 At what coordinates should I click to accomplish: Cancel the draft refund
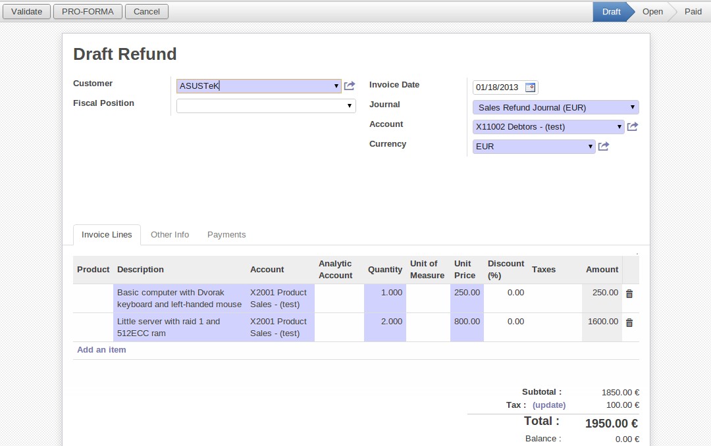[147, 11]
